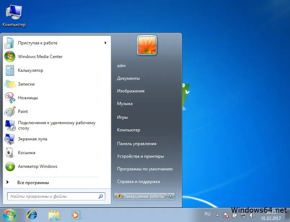Open Записки sticky notes icon

[10, 84]
